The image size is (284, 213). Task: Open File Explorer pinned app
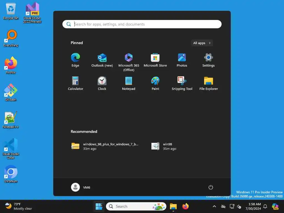coord(209,83)
